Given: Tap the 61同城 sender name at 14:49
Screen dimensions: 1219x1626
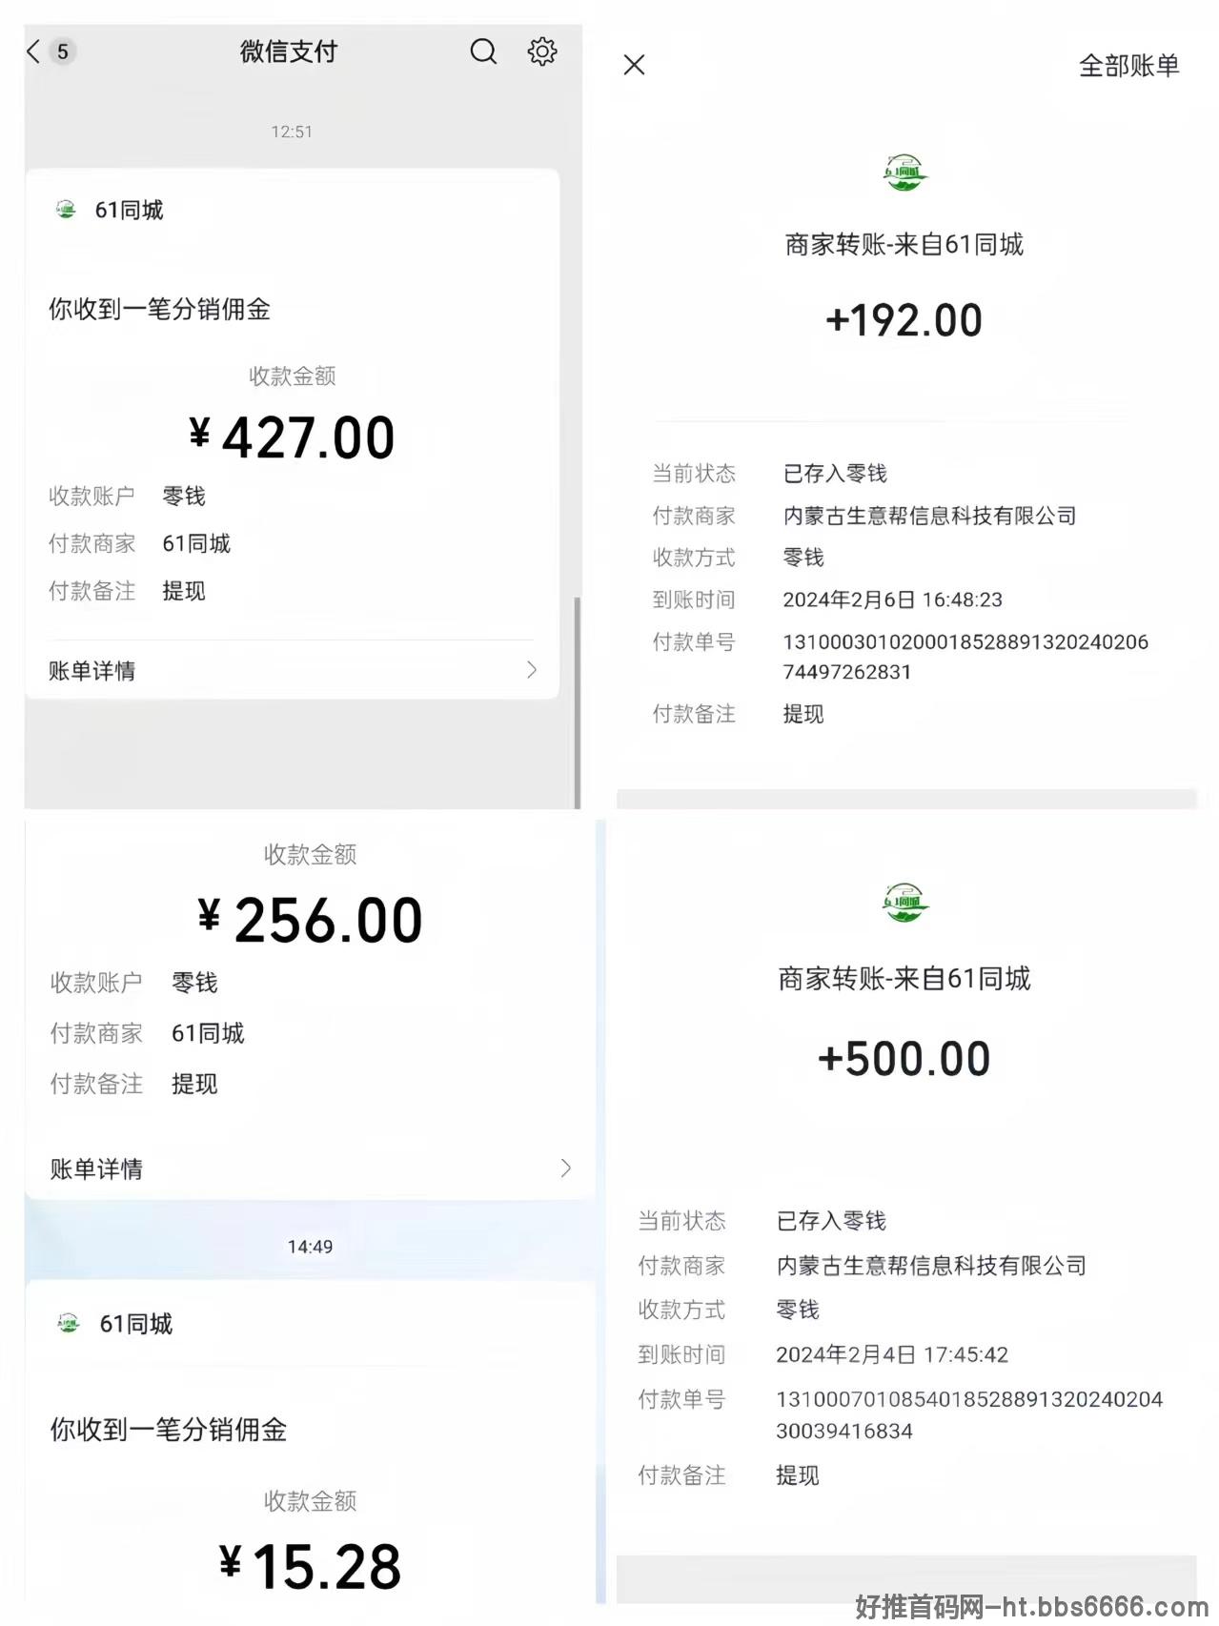Looking at the screenshot, I should [x=136, y=1324].
